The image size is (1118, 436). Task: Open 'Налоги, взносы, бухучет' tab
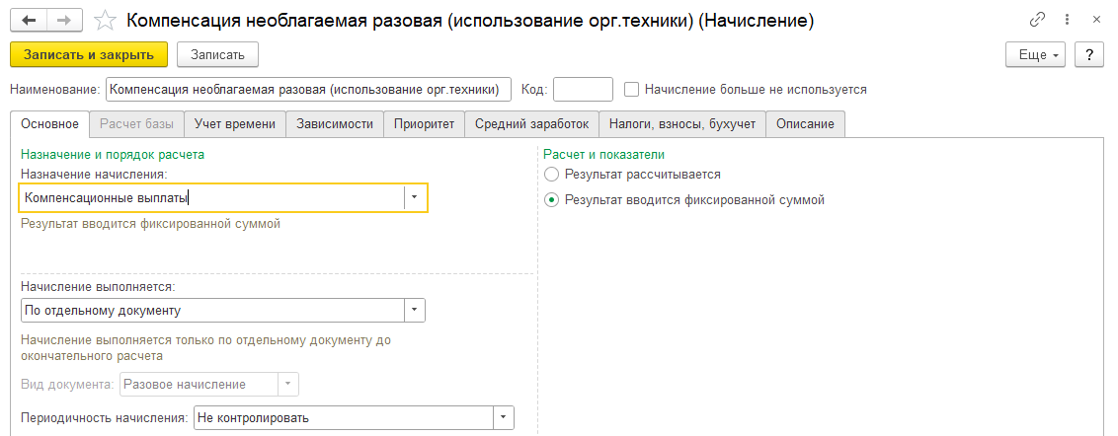click(682, 124)
